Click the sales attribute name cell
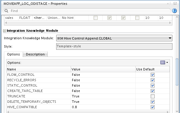180x113 pixels. pyautogui.click(x=11, y=18)
